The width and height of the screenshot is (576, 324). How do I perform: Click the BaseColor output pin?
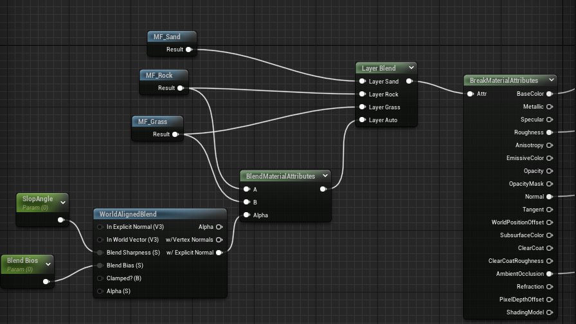[x=550, y=94]
